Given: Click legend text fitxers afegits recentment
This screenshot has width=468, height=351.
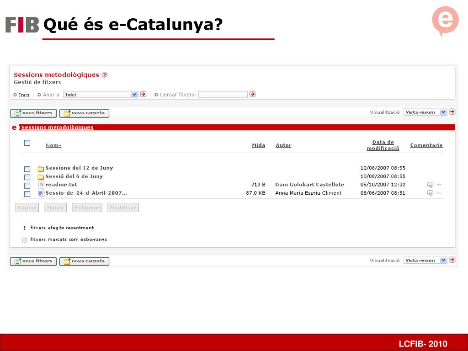Looking at the screenshot, I should (x=62, y=228).
